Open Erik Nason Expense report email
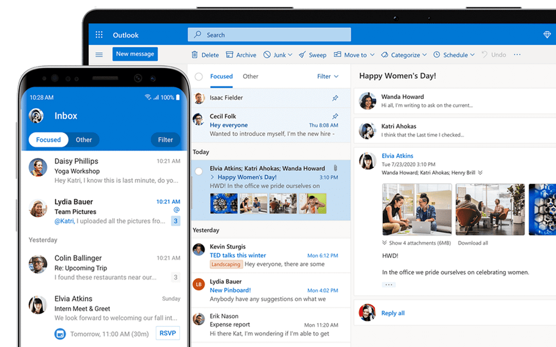The height and width of the screenshot is (347, 556). [x=271, y=325]
